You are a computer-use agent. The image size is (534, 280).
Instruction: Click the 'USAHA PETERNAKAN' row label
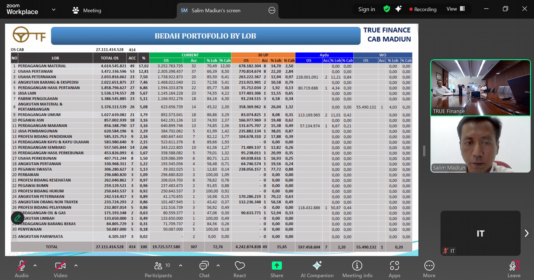(x=37, y=77)
